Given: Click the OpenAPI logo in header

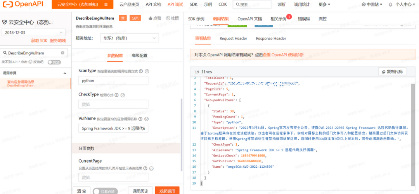Looking at the screenshot, I should click(x=24, y=5).
